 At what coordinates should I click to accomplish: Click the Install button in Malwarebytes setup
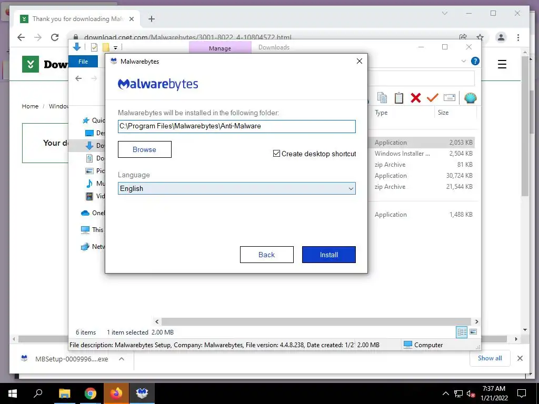coord(328,255)
